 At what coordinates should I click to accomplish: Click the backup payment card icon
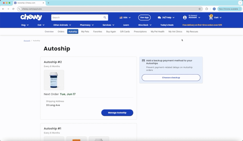[x=143, y=61]
